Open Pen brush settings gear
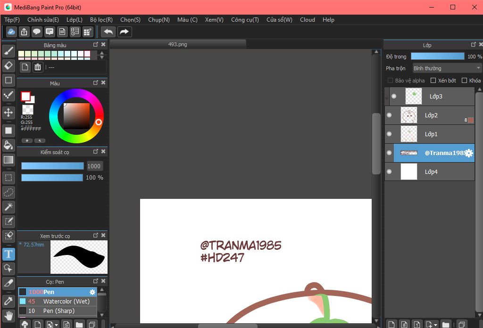This screenshot has width=483, height=328. coord(92,292)
